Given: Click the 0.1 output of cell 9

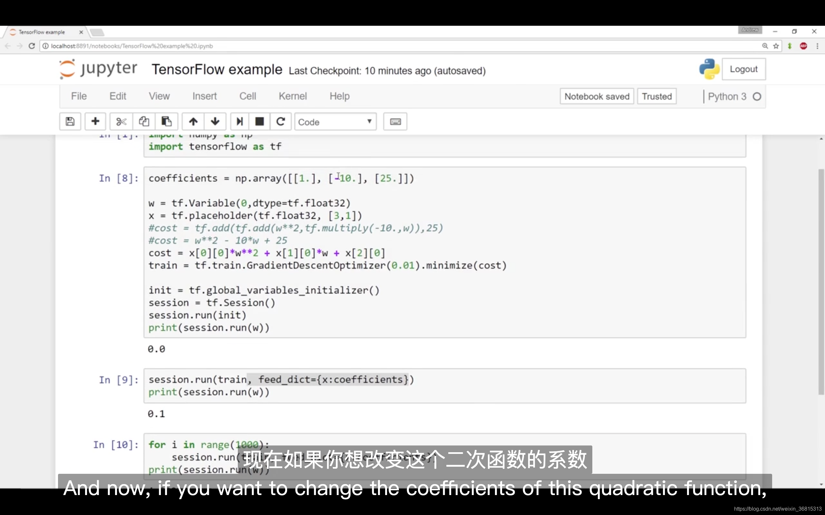Looking at the screenshot, I should (156, 414).
